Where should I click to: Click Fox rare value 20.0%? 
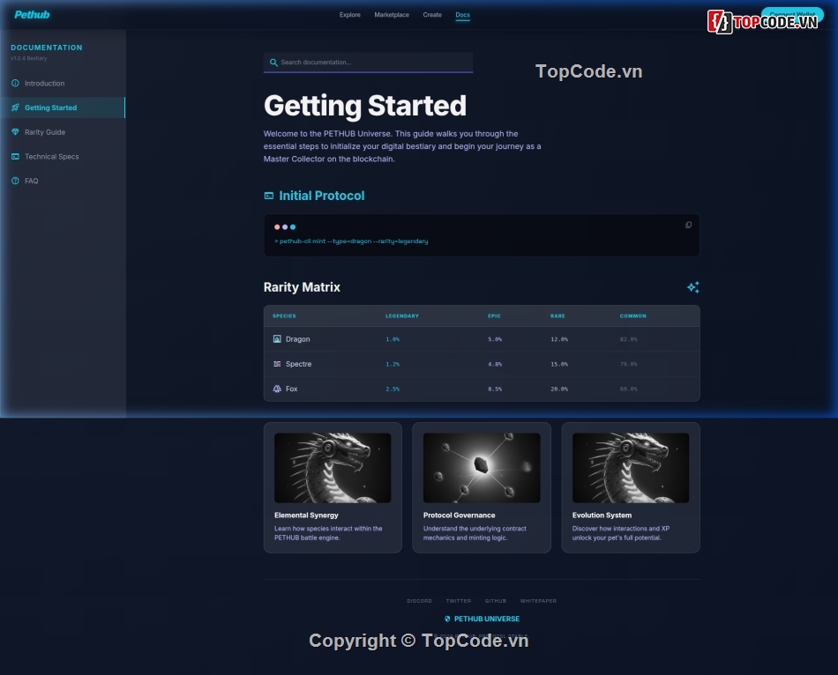[x=559, y=389]
